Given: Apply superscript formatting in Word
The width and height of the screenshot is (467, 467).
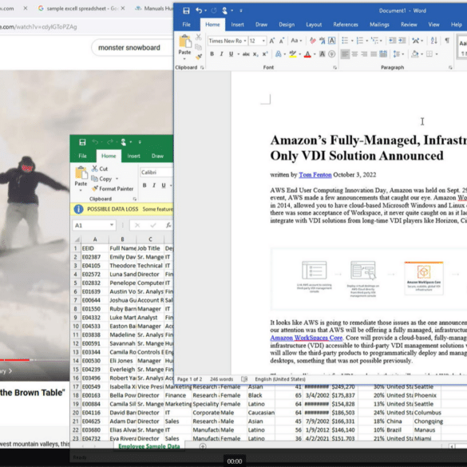Looking at the screenshot, I should point(265,54).
